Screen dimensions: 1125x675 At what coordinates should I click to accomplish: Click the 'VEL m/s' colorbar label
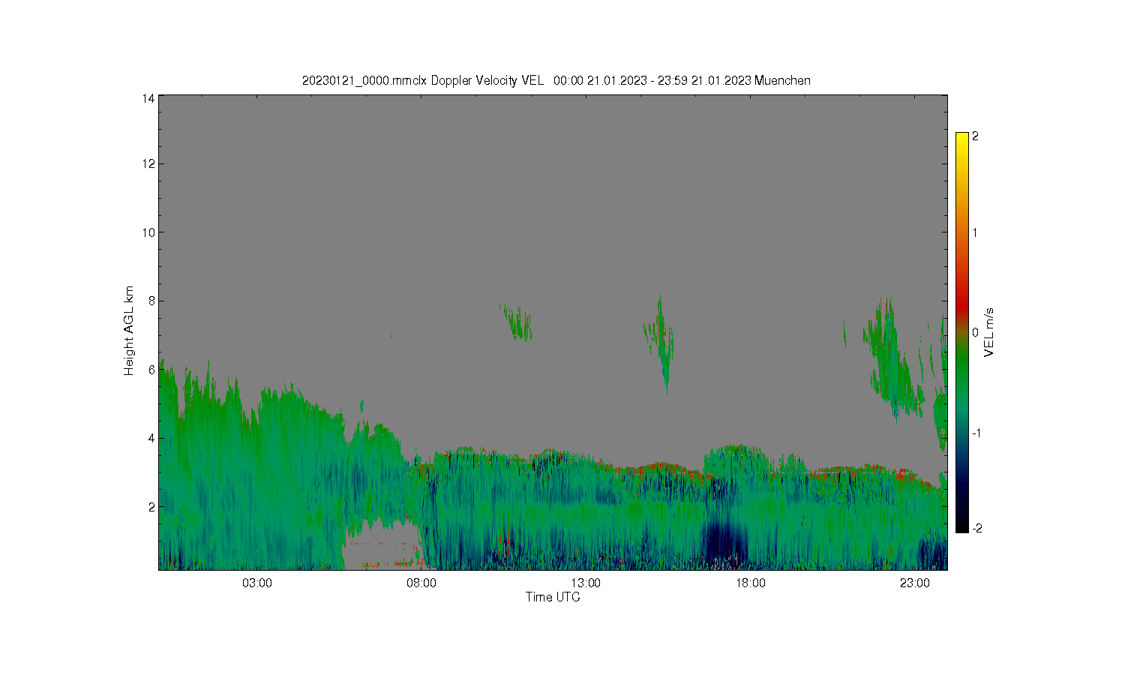click(989, 332)
